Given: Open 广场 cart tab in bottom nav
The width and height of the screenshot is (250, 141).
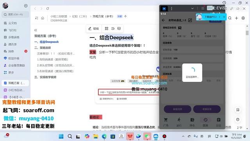Looking at the screenshot, I should (166, 122).
